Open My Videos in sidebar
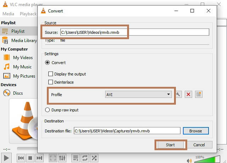The image size is (227, 163). (x=18, y=58)
